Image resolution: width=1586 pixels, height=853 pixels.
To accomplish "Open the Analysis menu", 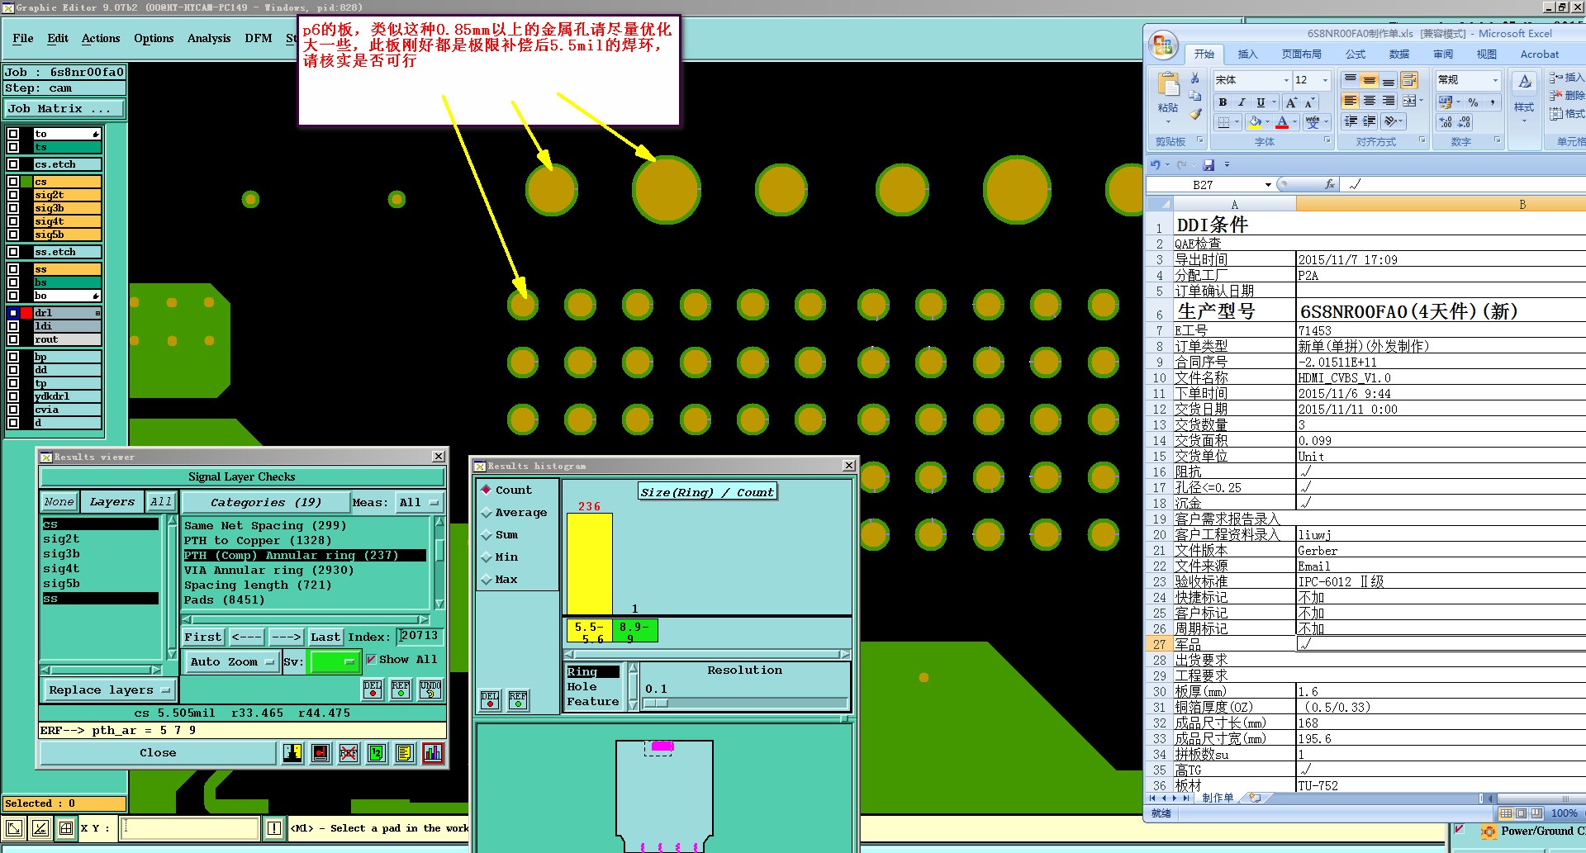I will coord(209,38).
